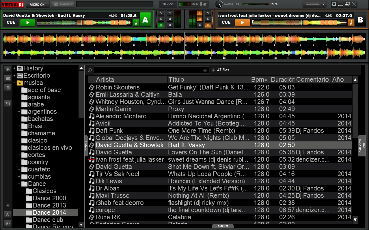Collapse the musica tree node

click(14, 83)
